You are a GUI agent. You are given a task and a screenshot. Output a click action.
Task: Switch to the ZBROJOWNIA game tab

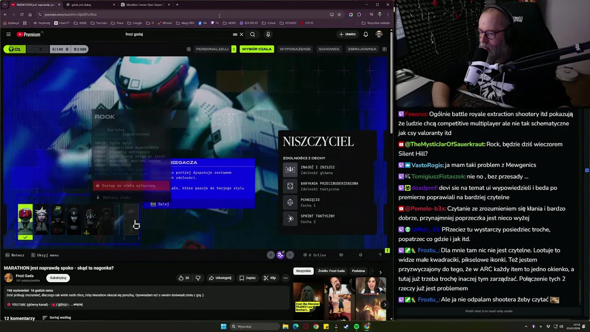point(362,49)
